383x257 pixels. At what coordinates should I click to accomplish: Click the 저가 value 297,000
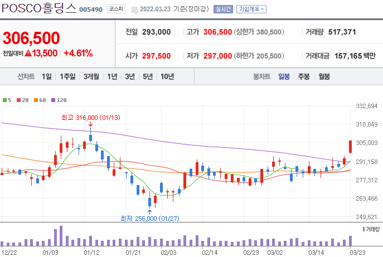(217, 56)
